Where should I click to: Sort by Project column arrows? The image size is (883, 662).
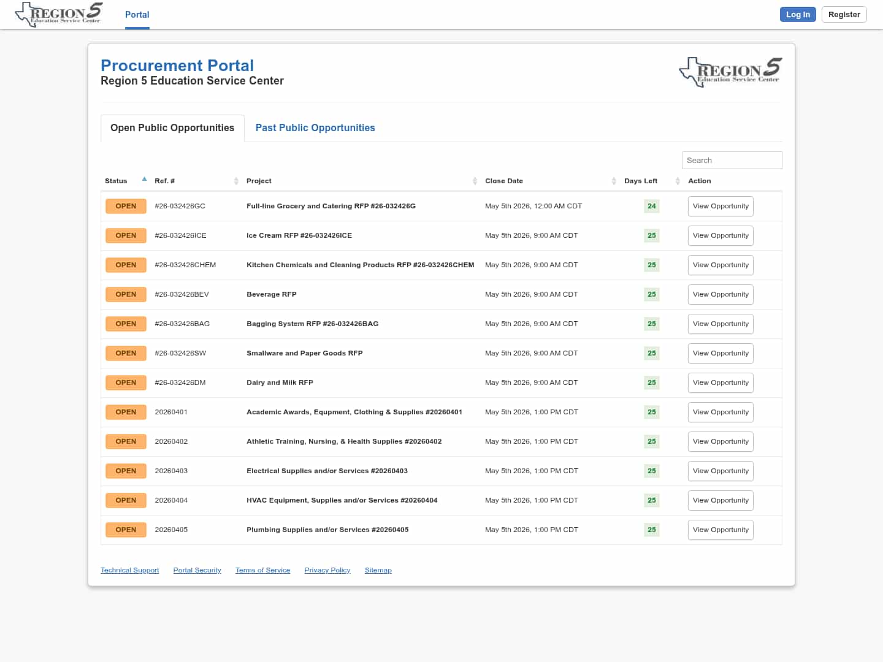click(475, 181)
